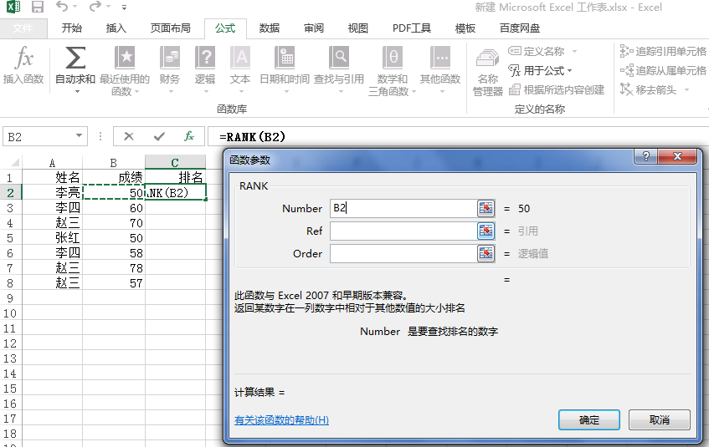Viewport: 709px width, 447px height.
Task: Open Lookup & Reference (查找与引用) functions
Action: click(339, 70)
